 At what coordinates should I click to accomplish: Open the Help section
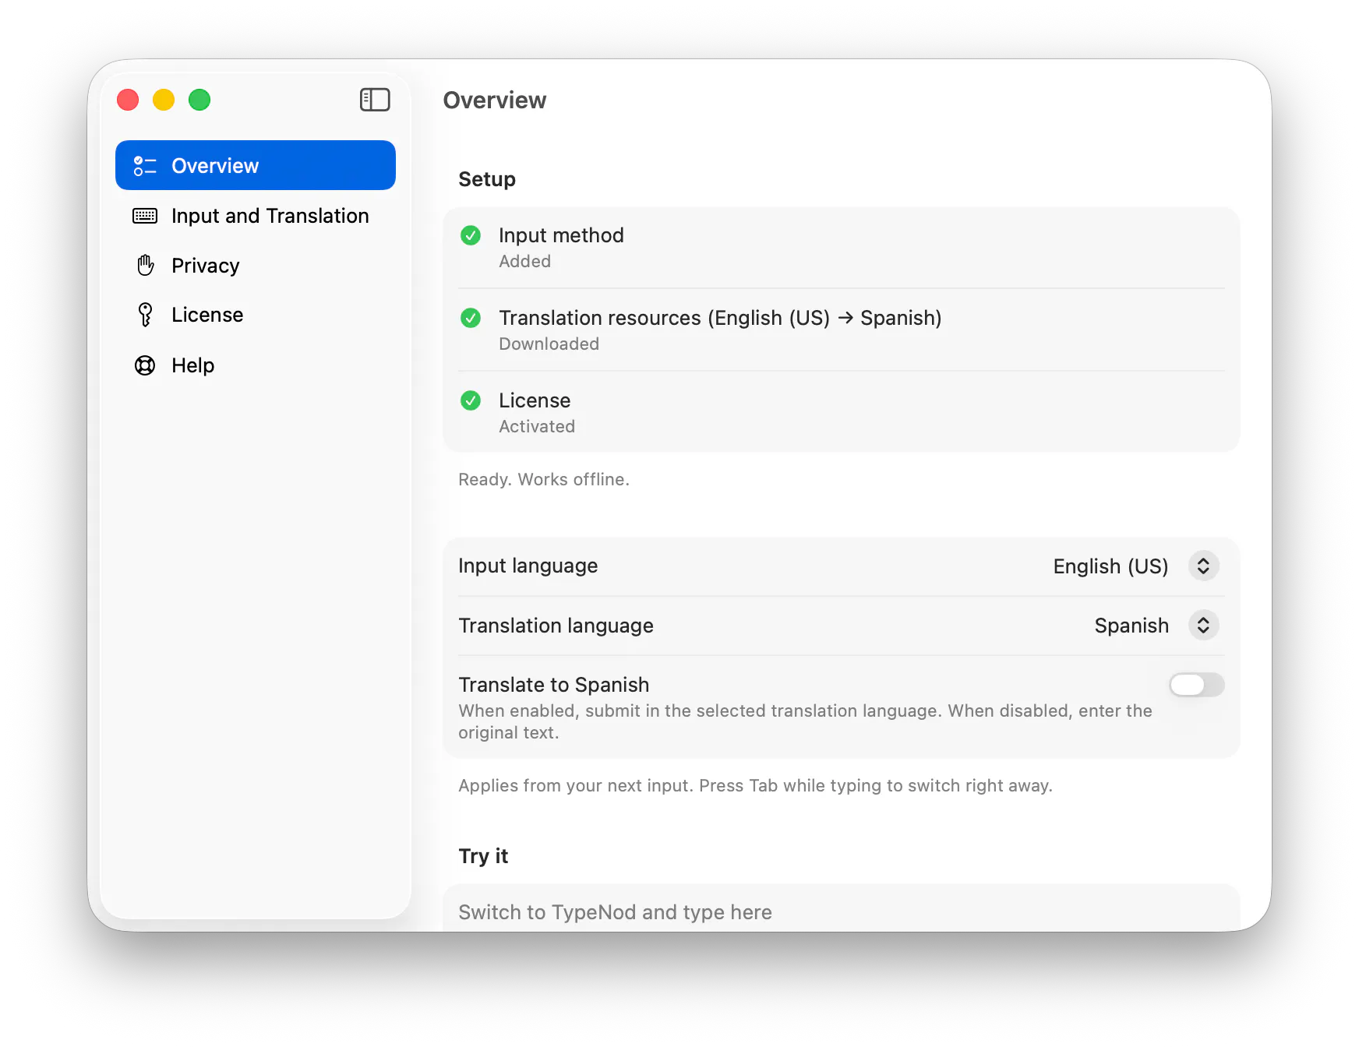tap(256, 365)
